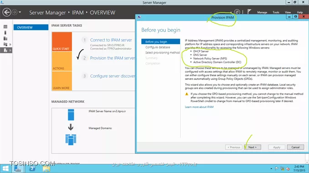Expand the IPAM sidebar item arrow
309x173 pixels.
10,50
